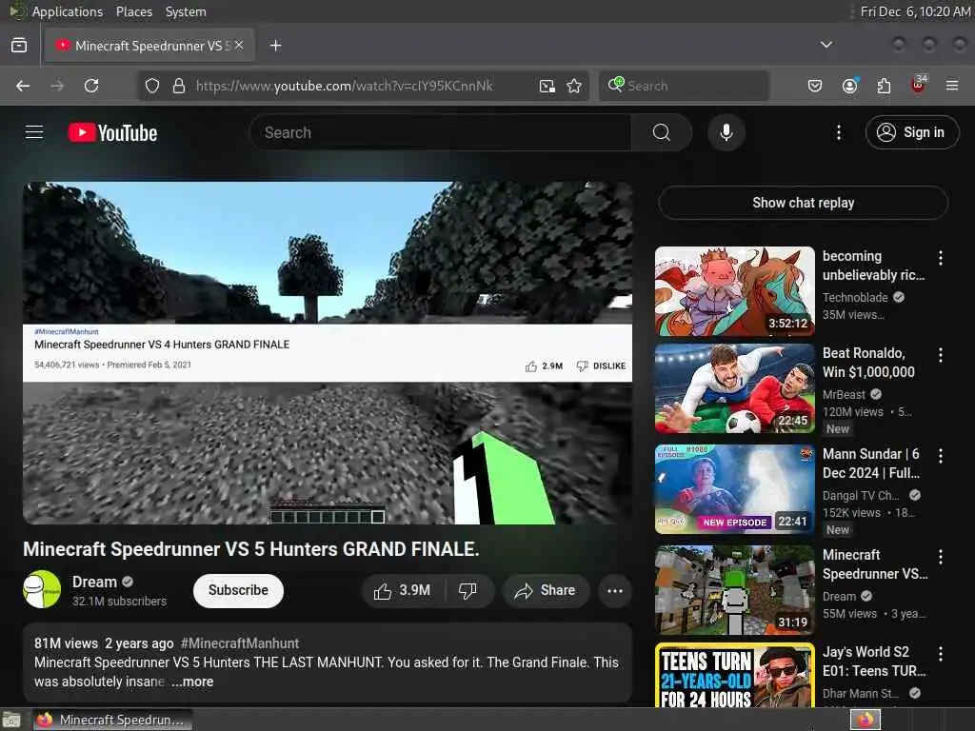Screen dimensions: 975x731
Task: Click the show desktop panel icon
Action: click(x=11, y=720)
